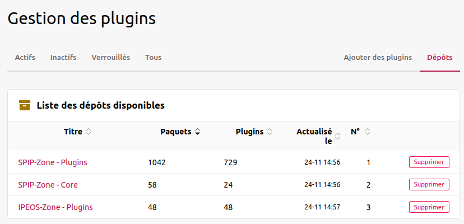Image resolution: width=464 pixels, height=224 pixels.
Task: Switch to the Inactifs tab
Action: coord(63,57)
